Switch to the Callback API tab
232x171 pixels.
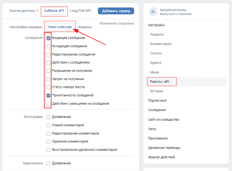54,11
